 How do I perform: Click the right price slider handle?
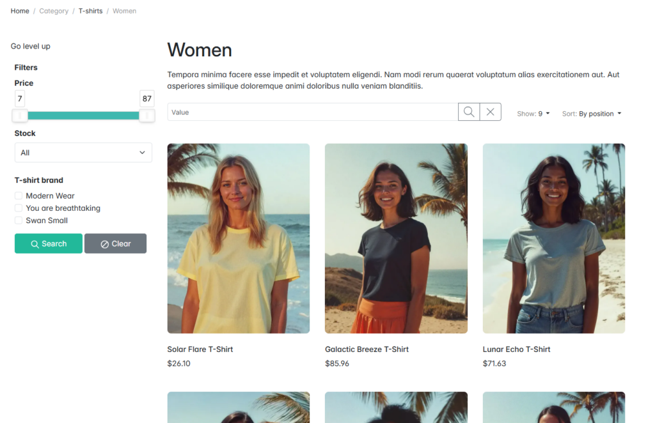coord(147,116)
